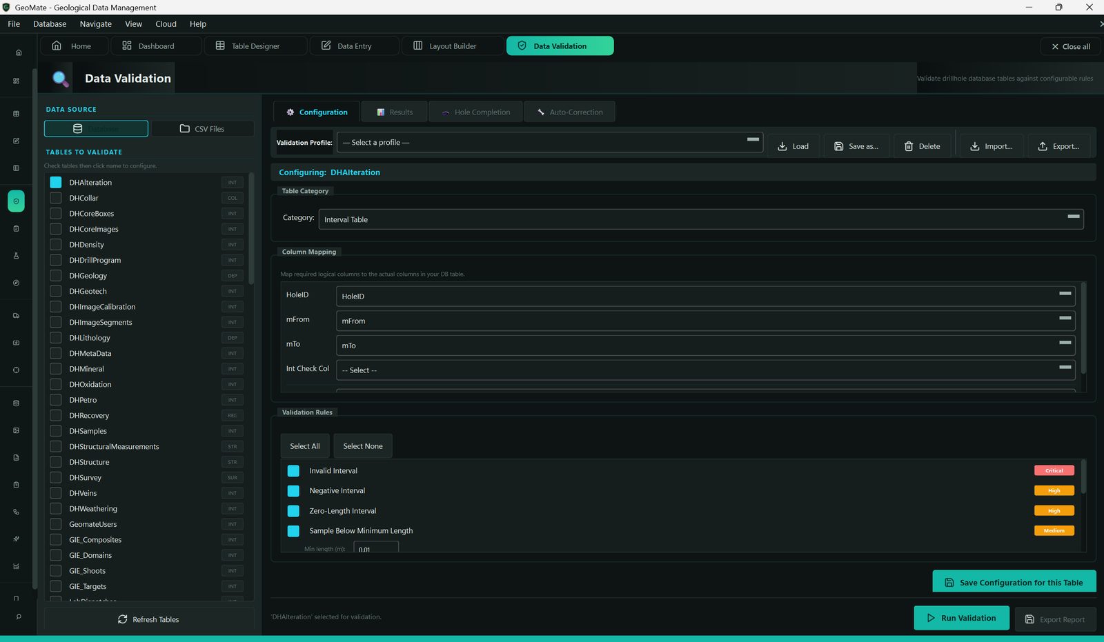Switch to the Results tab

[x=394, y=112]
